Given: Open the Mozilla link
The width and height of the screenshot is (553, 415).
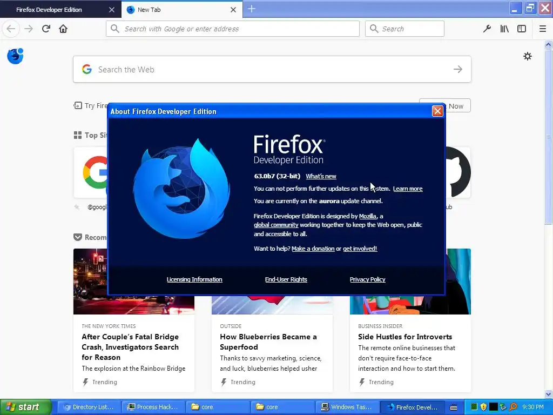Looking at the screenshot, I should tap(367, 216).
